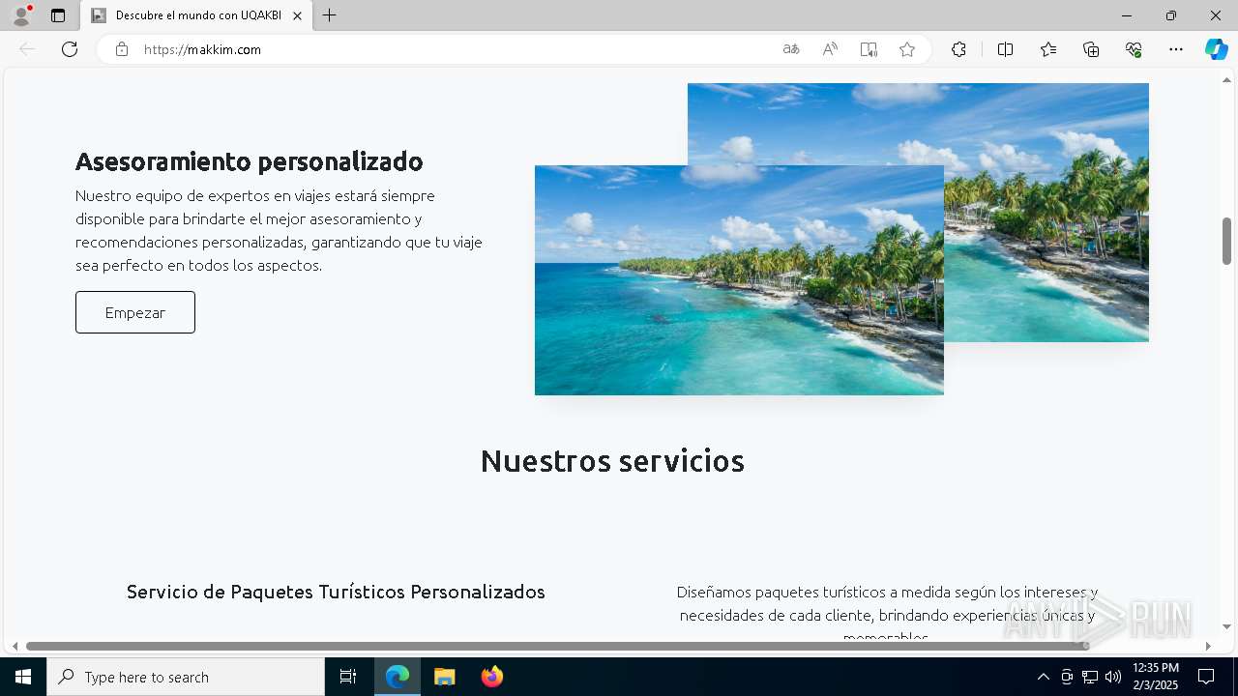1238x696 pixels.
Task: Add this page to favorites star
Action: coord(907,49)
